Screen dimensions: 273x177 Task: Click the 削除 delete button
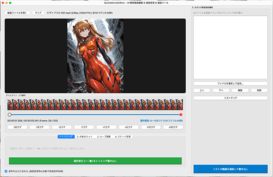259,90
